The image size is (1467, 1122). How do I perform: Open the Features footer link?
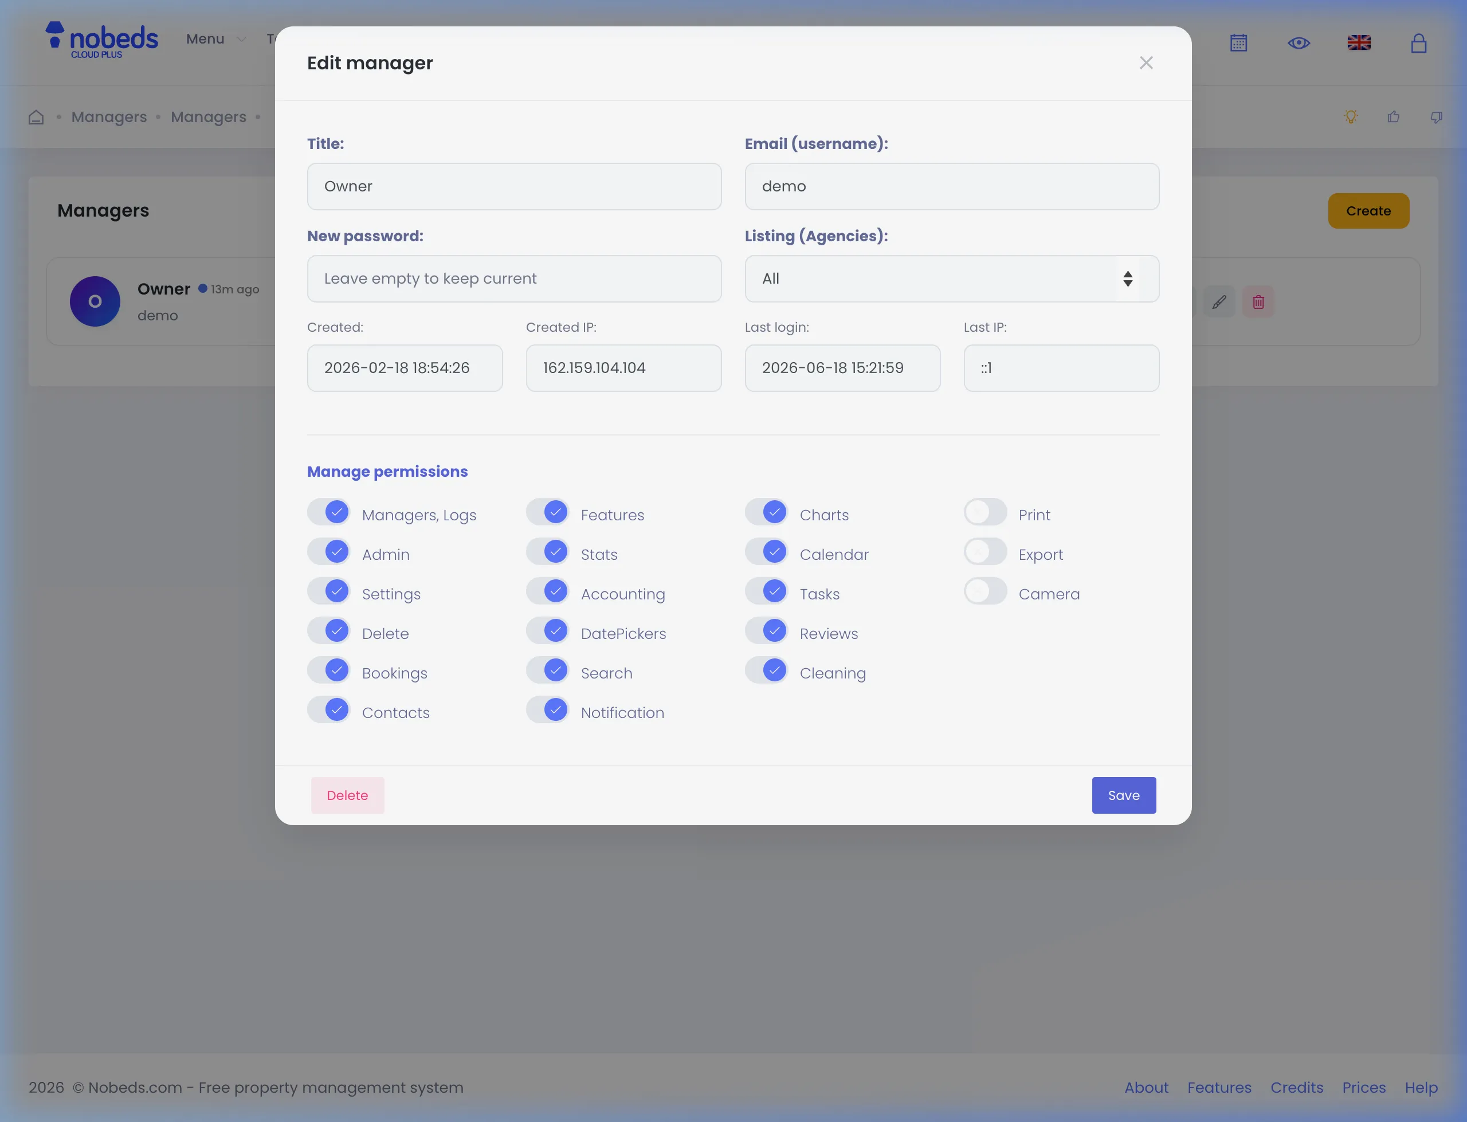(x=1219, y=1087)
